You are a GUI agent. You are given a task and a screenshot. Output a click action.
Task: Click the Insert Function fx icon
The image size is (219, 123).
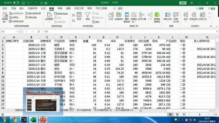click(39, 32)
